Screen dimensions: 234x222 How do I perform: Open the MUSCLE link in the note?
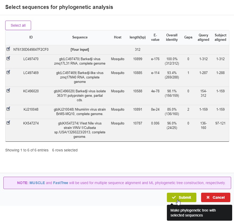(x=37, y=183)
